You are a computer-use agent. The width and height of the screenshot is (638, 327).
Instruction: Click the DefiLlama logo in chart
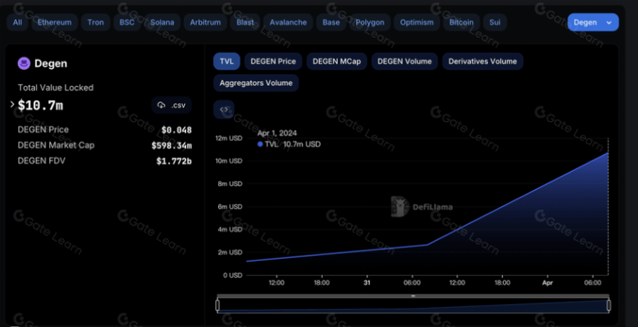[421, 207]
